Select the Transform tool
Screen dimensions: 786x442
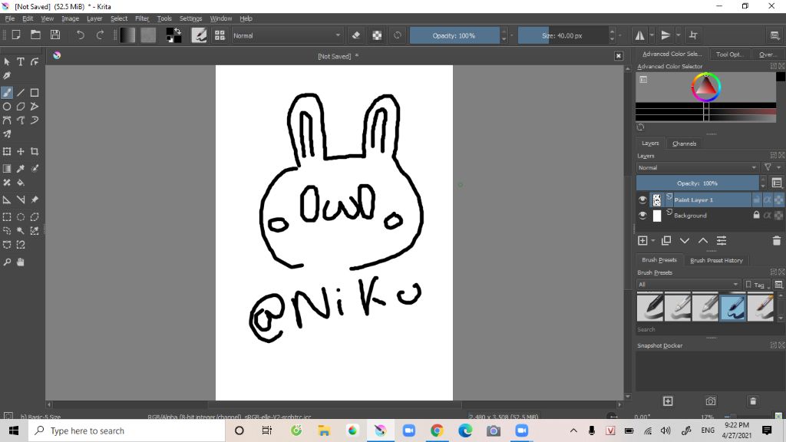[x=7, y=151]
